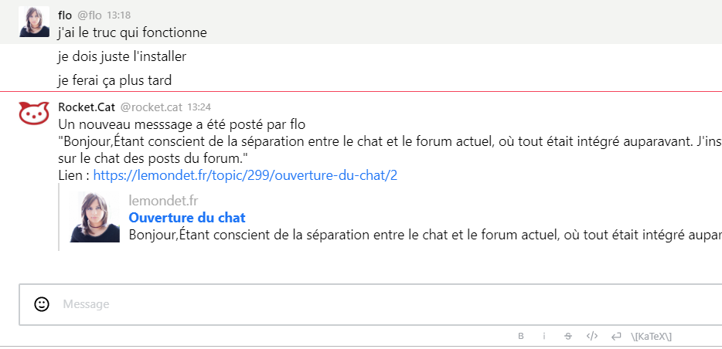Click Rocket.Cat bot avatar

34,113
